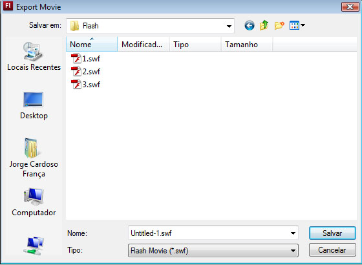Image resolution: width=362 pixels, height=265 pixels.
Task: Open Jorge Cardoso França user folder
Action: pos(34,158)
